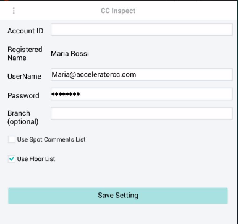Click the UserName field with Maria@acceleratorcc.com
238x224 pixels.
142,74
